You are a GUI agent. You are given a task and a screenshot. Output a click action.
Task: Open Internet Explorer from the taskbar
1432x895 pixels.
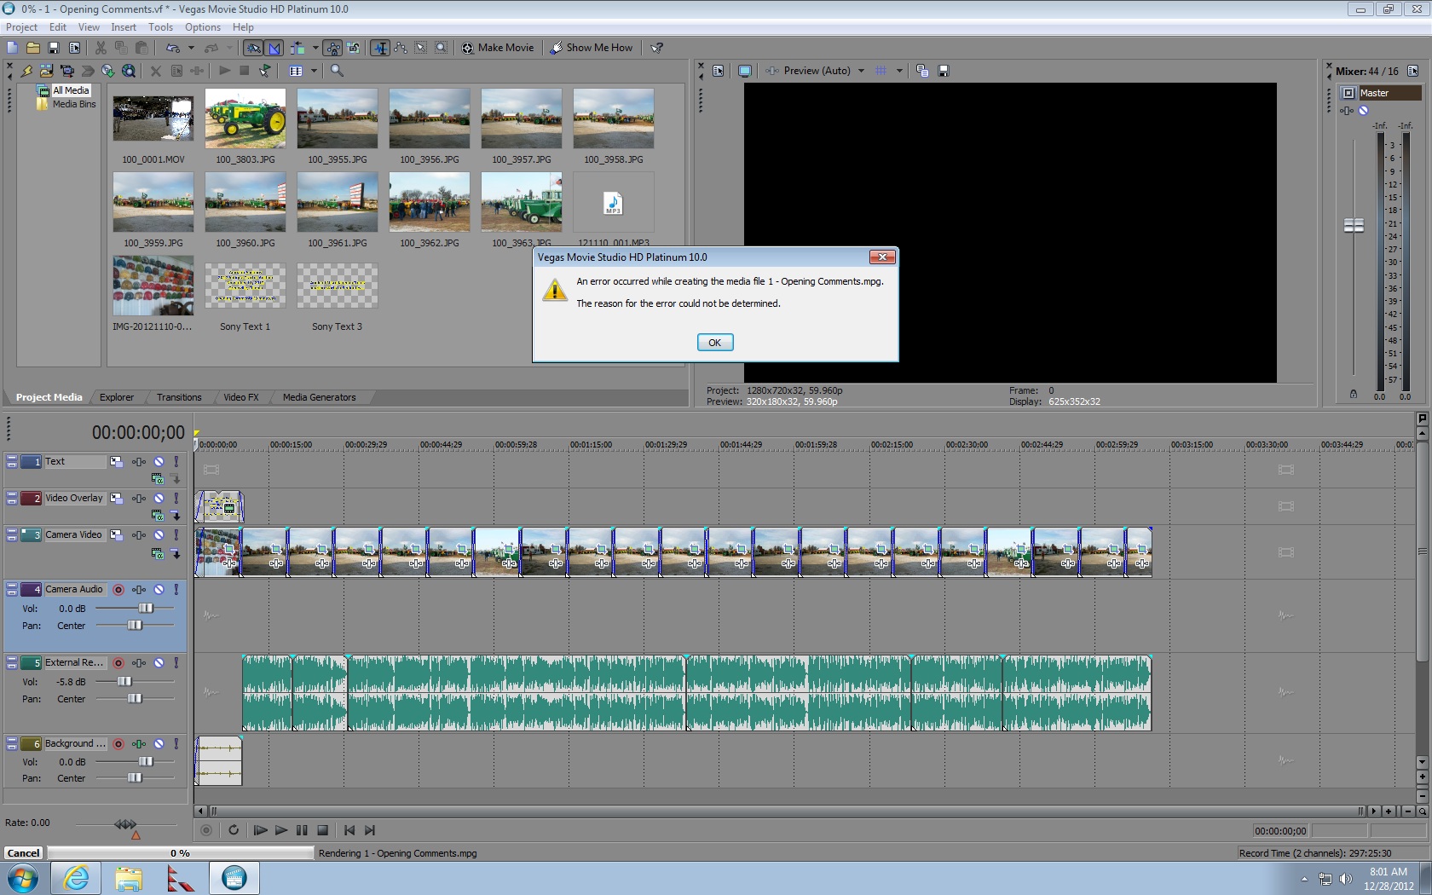click(76, 878)
